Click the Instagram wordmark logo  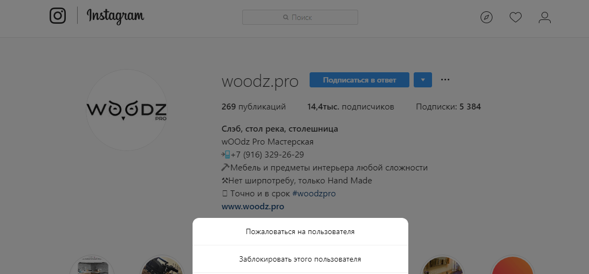point(115,16)
